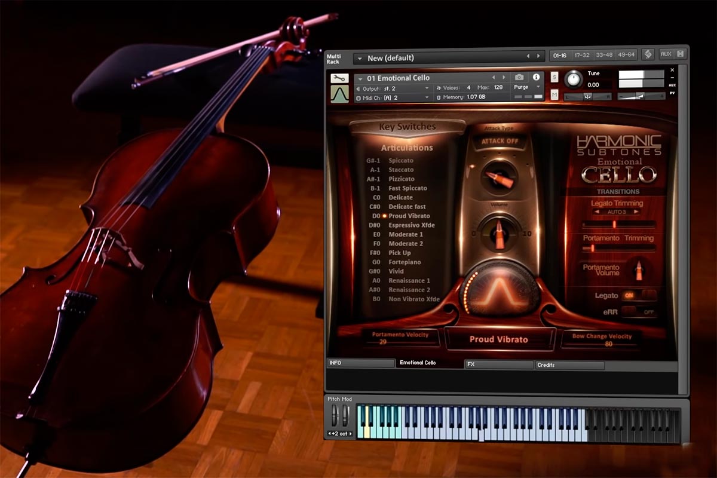This screenshot has height=478, width=717.
Task: Open the Midi Ch [A] 2 dropdown
Action: coord(393,97)
